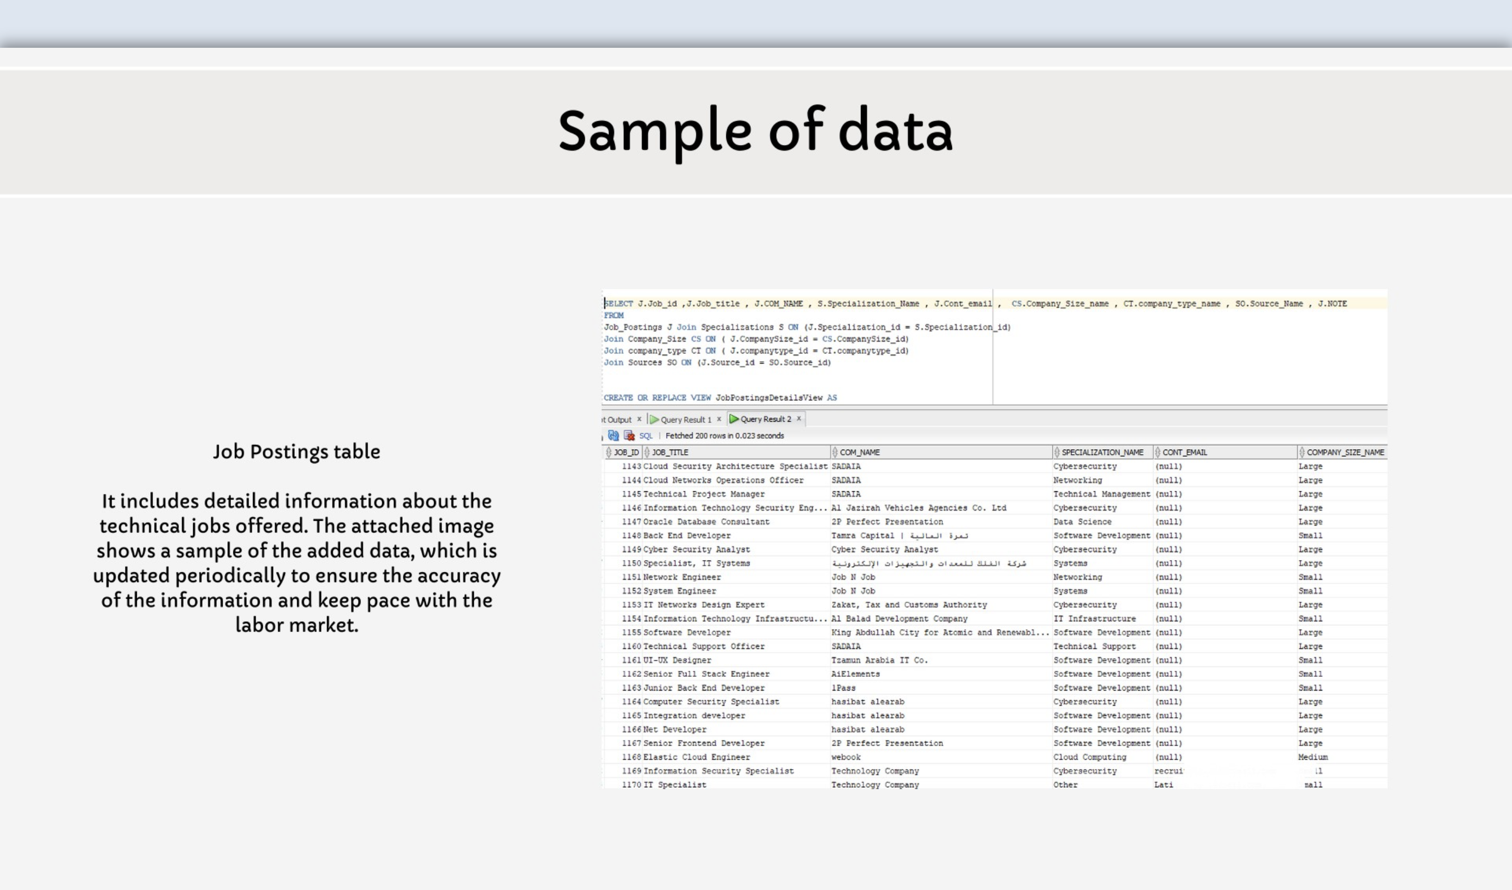Select the 'Technical Support Officer' cell

pyautogui.click(x=735, y=646)
